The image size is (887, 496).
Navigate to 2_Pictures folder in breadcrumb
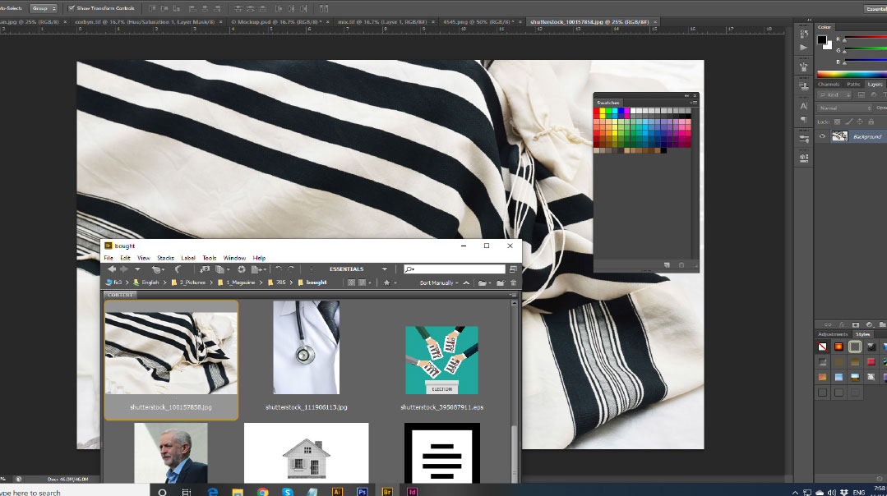[x=192, y=282]
